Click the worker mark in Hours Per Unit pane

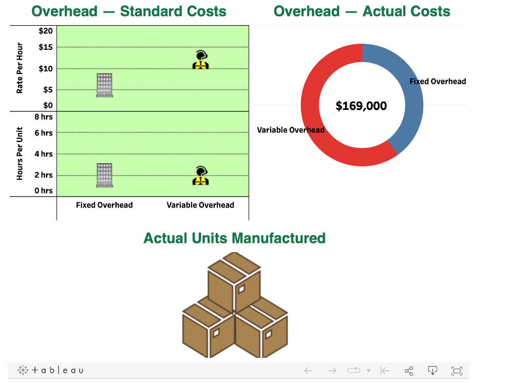pos(200,176)
